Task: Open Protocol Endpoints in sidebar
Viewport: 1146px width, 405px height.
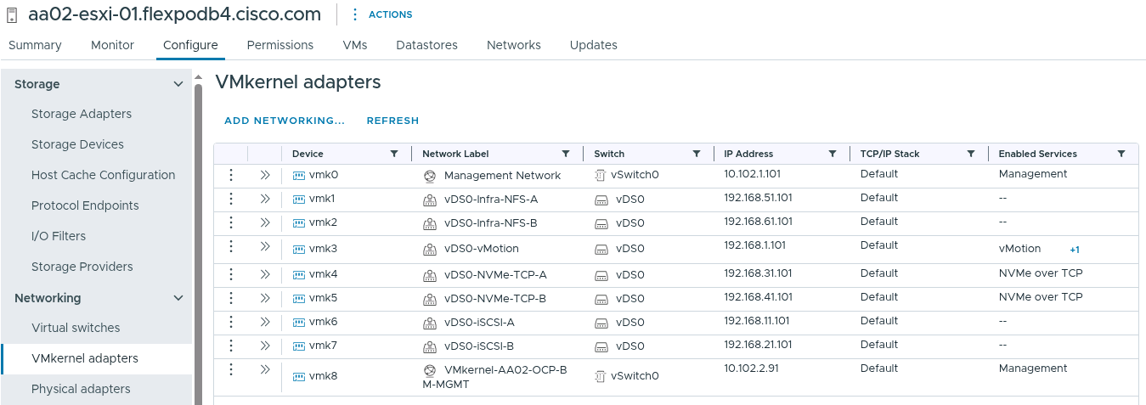Action: click(x=85, y=205)
